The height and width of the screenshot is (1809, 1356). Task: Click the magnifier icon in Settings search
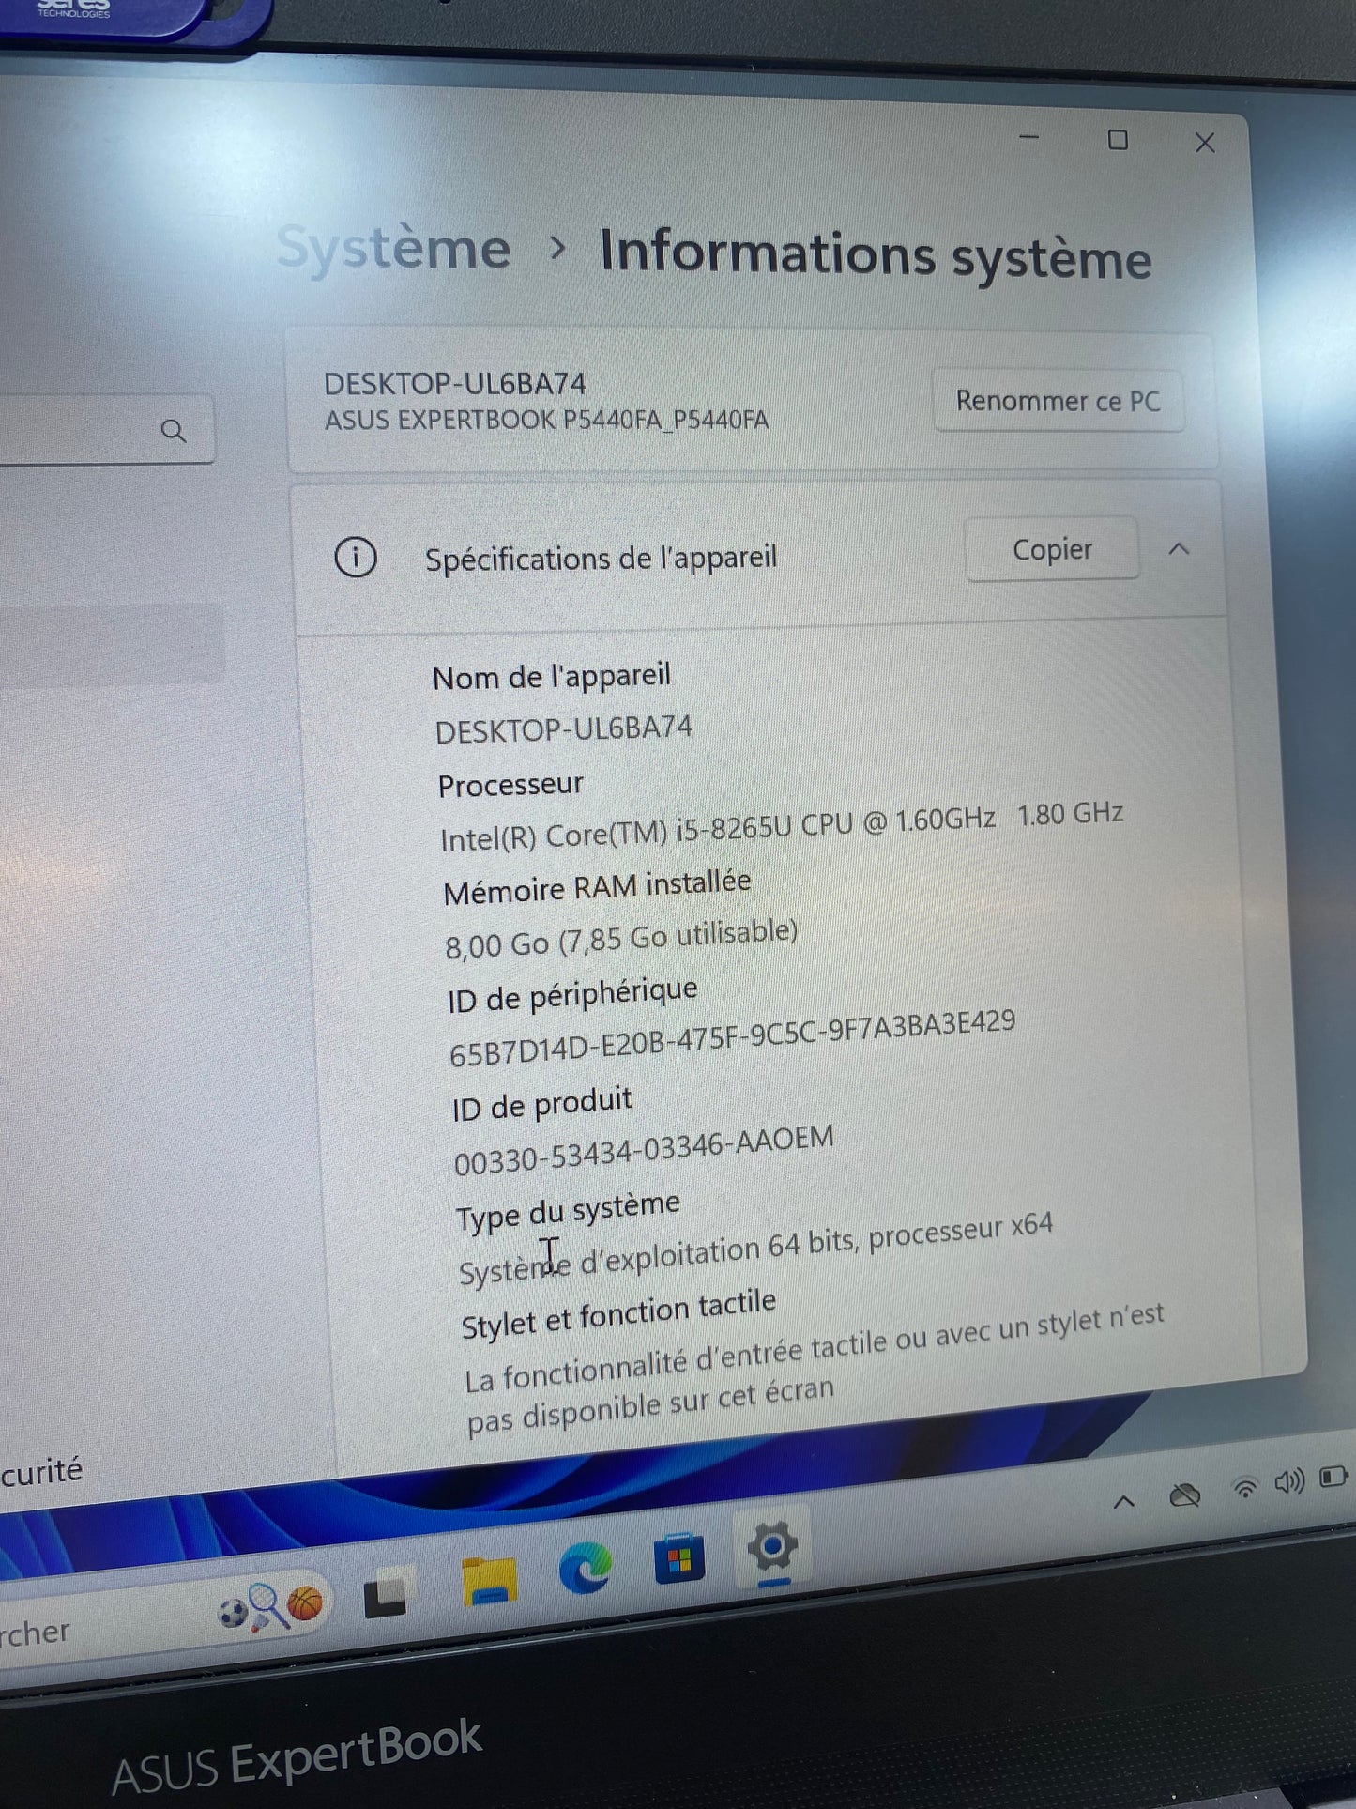coord(174,431)
